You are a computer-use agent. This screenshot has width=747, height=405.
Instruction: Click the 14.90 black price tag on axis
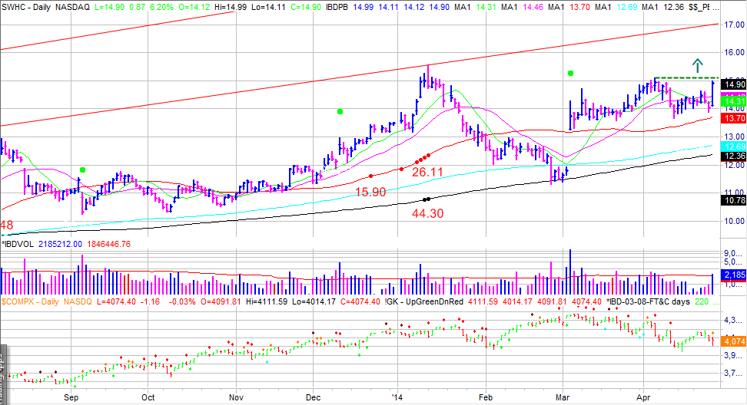coord(733,84)
